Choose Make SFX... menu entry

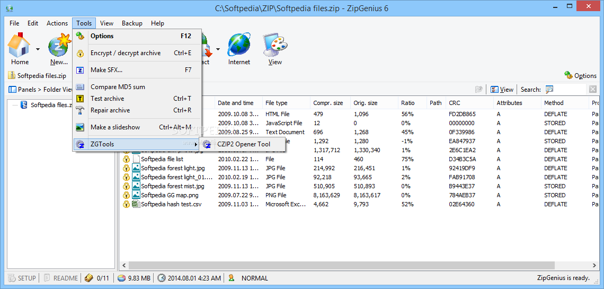click(x=137, y=70)
